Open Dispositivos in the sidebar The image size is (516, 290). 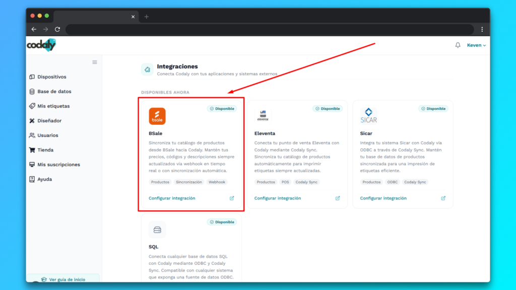52,77
